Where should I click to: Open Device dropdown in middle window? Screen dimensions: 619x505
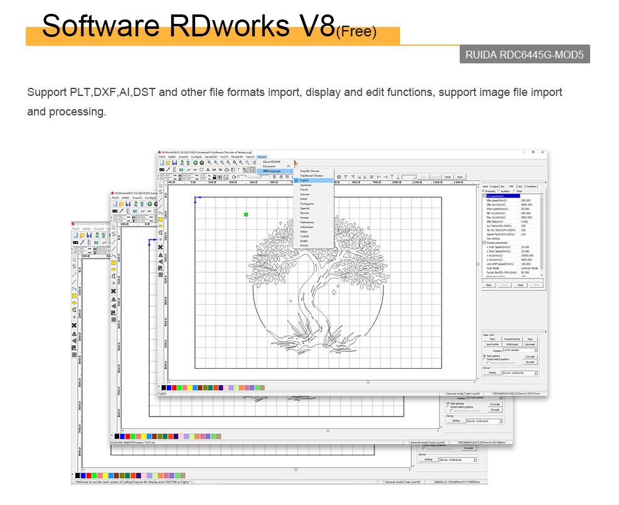485,422
